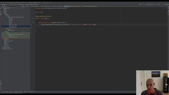Expand Scratches and Consoles node arrow
Image resolution: width=169 pixels, height=95 pixels.
[x=2, y=49]
